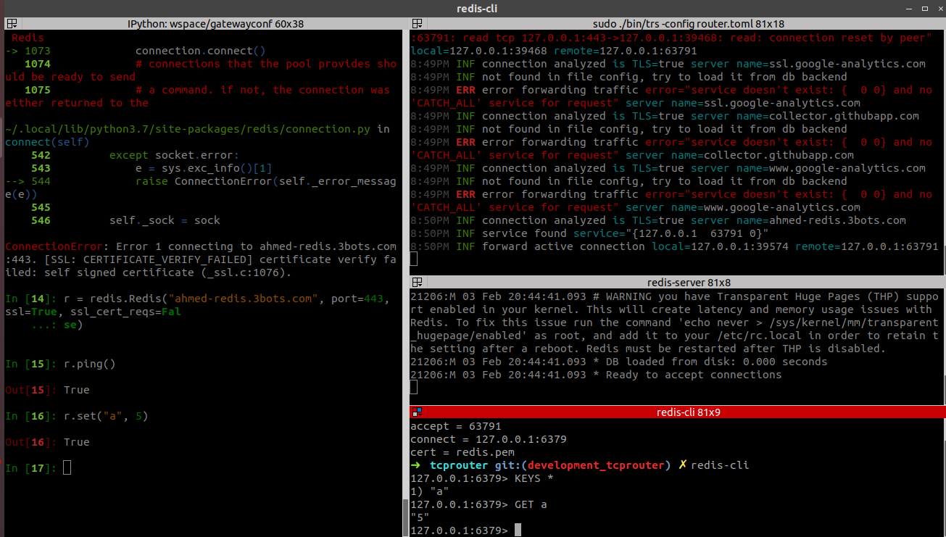946x537 pixels.
Task: Click the block cursor in the redis-server pane
Action: (413, 387)
